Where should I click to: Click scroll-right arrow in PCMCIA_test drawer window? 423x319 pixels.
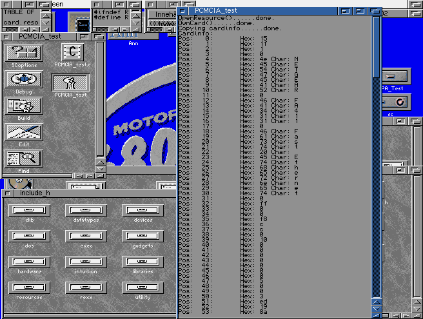coord(90,176)
